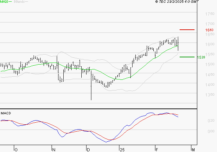Click the 1550 price axis label
Image resolution: width=217 pixels, height=152 pixels.
(x=210, y=54)
